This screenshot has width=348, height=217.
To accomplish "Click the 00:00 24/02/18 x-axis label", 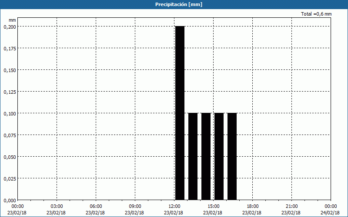I will pos(330,210).
